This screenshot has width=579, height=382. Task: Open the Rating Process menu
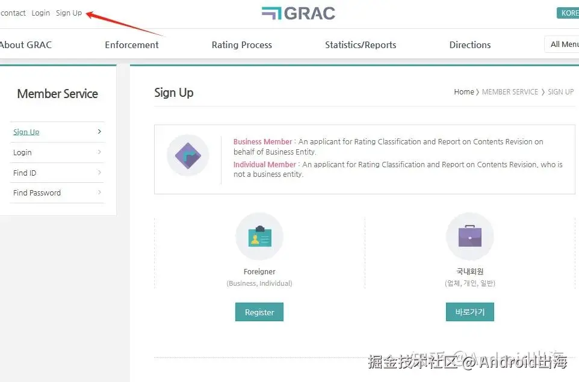[x=241, y=45]
